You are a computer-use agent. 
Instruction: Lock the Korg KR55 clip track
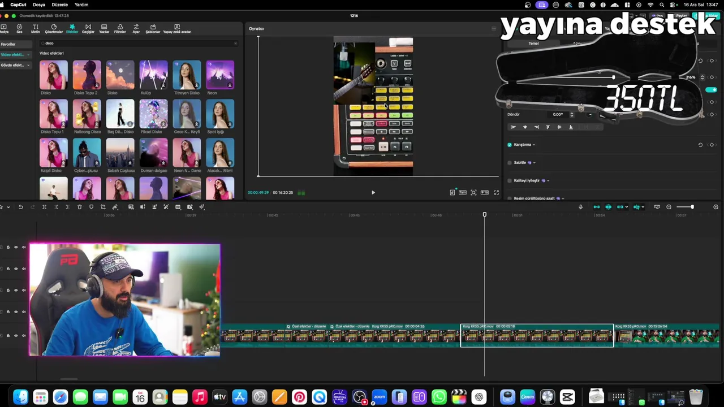point(8,335)
